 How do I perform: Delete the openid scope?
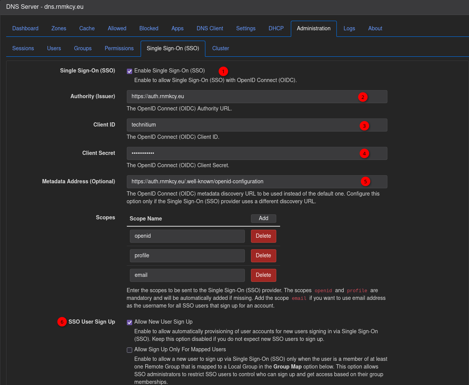click(263, 236)
